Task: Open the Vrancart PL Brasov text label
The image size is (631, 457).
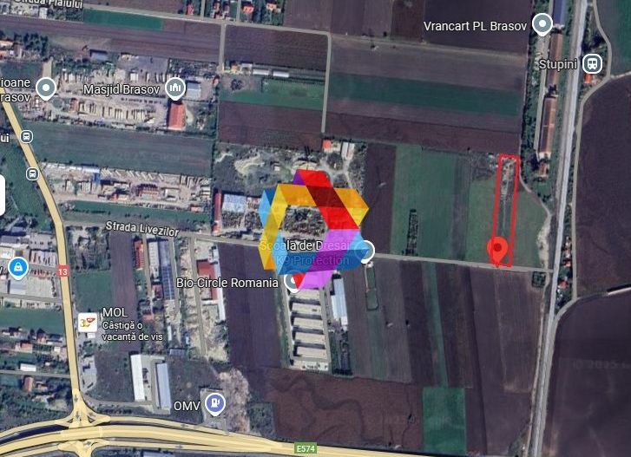Action: point(476,26)
